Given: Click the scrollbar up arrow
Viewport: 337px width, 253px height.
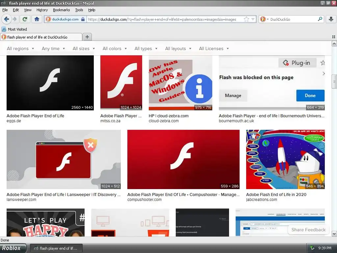Looking at the screenshot, I should (334, 44).
